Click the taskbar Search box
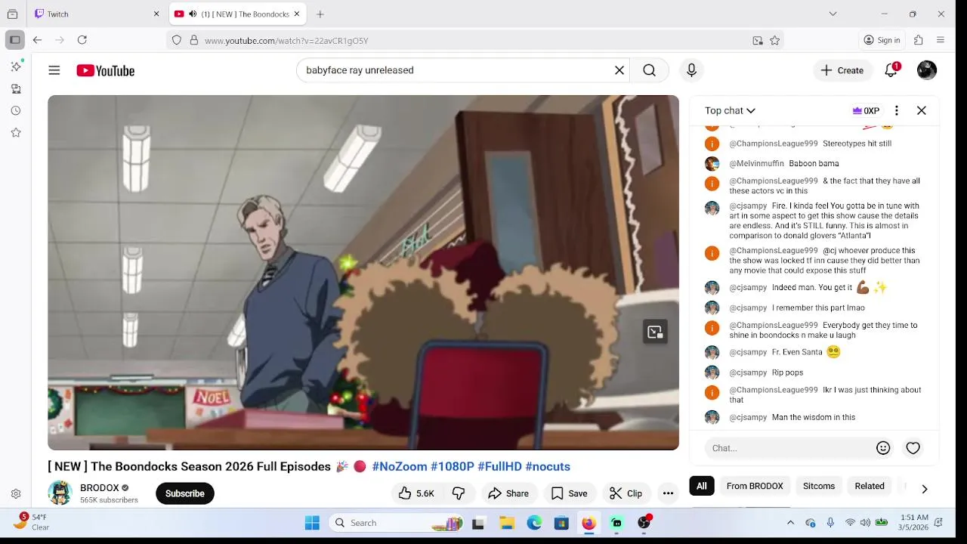967x544 pixels. (x=398, y=523)
